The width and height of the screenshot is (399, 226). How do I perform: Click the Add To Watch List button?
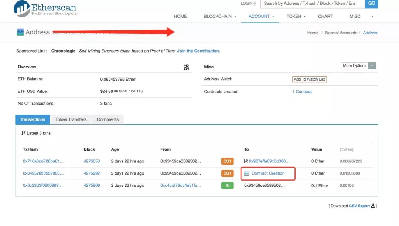(309, 79)
